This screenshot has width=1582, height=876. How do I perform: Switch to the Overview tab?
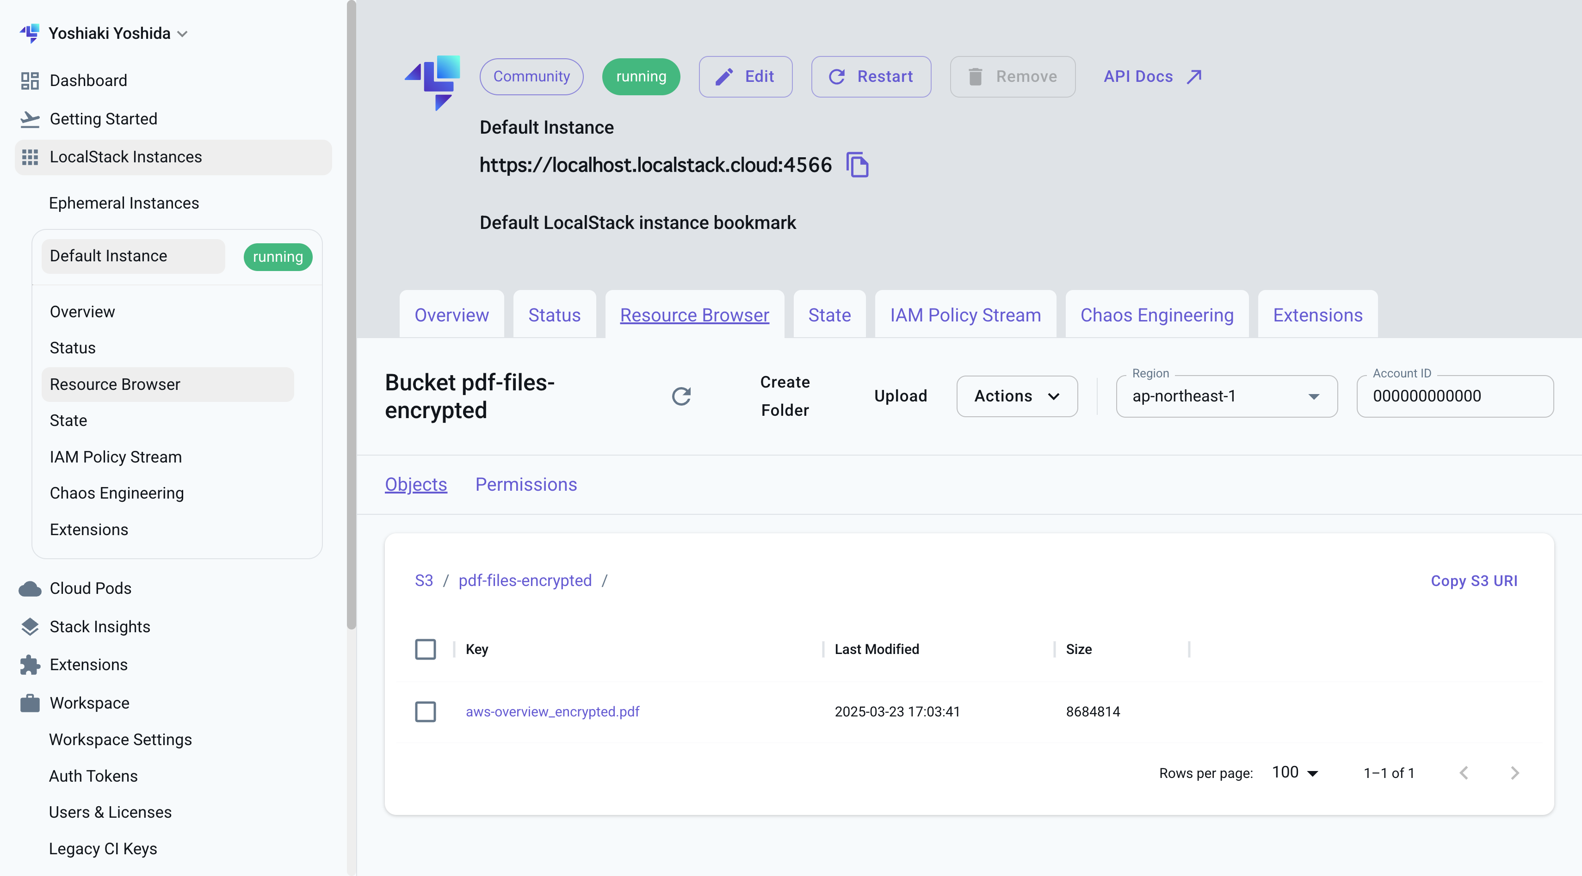coord(451,315)
